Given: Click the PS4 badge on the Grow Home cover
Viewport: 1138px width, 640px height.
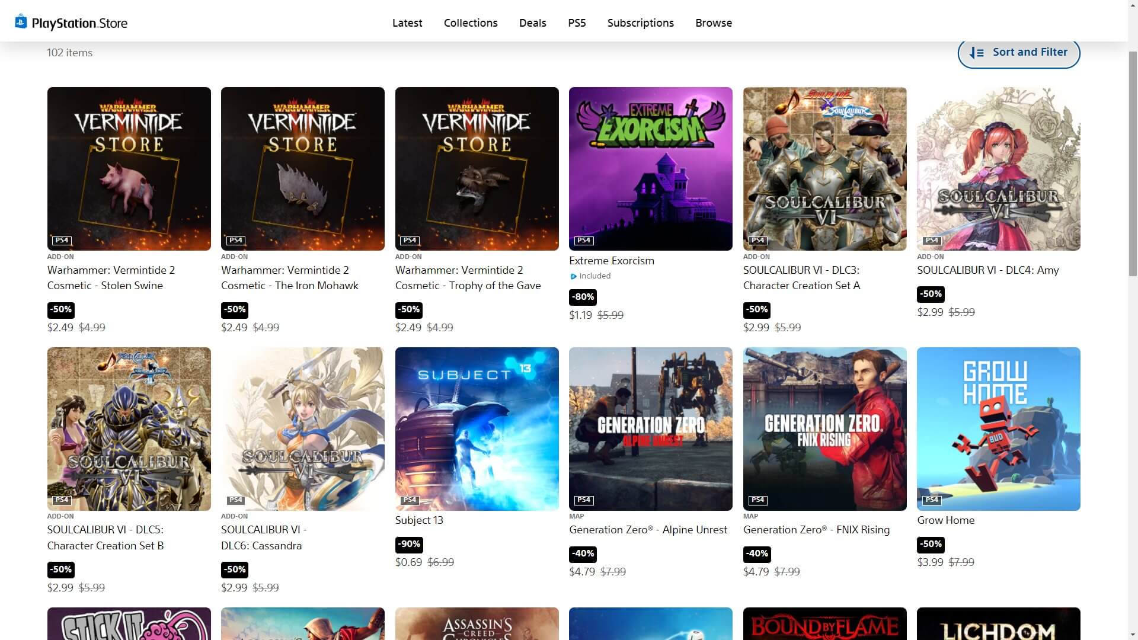Looking at the screenshot, I should click(931, 500).
